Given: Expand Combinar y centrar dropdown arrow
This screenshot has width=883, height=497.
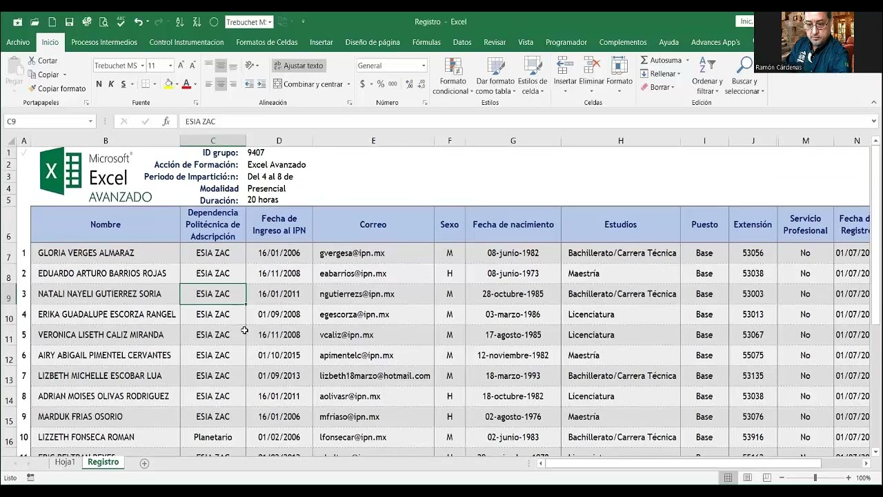Looking at the screenshot, I should [347, 84].
